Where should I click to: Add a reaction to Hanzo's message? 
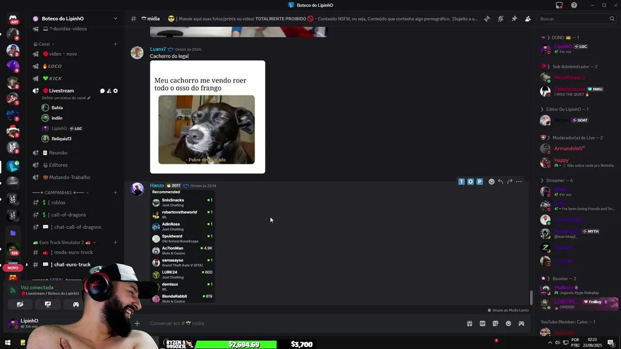pyautogui.click(x=491, y=182)
